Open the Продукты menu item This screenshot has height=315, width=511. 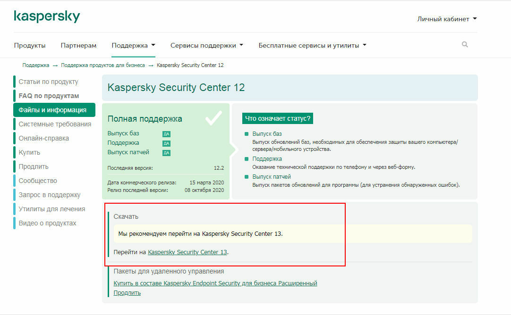[x=30, y=45]
